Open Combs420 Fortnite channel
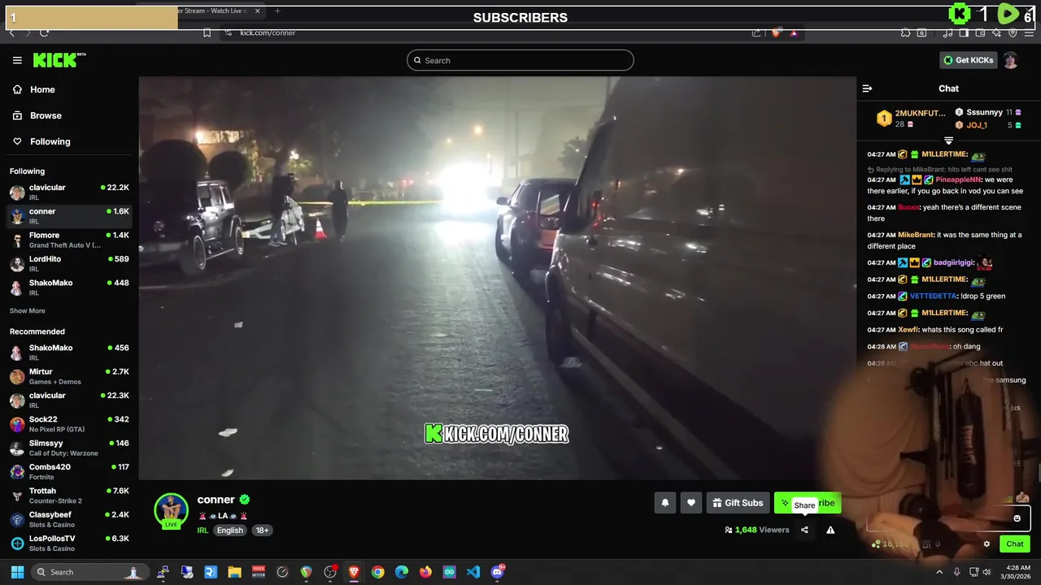This screenshot has height=585, width=1041. coord(69,471)
